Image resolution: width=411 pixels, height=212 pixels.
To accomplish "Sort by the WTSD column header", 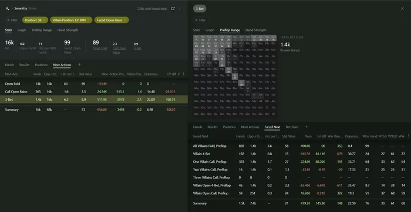I will click(383, 136).
